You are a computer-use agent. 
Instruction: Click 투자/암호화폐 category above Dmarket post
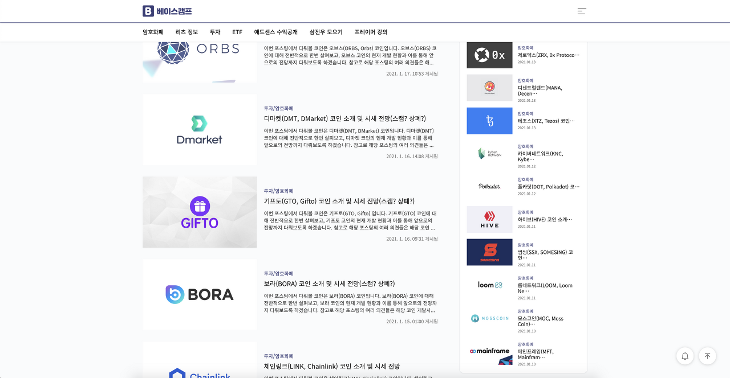(279, 108)
